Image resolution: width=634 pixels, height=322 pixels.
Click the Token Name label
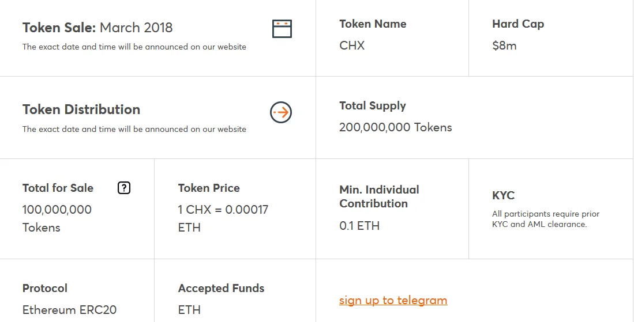(373, 24)
